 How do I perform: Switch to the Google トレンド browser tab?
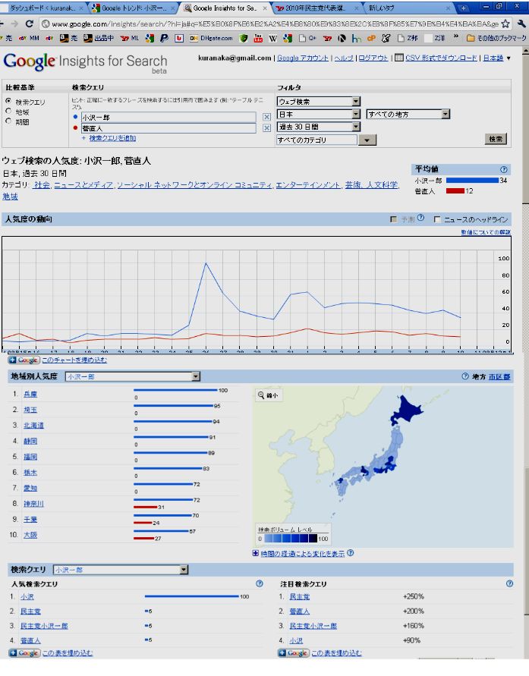(133, 8)
